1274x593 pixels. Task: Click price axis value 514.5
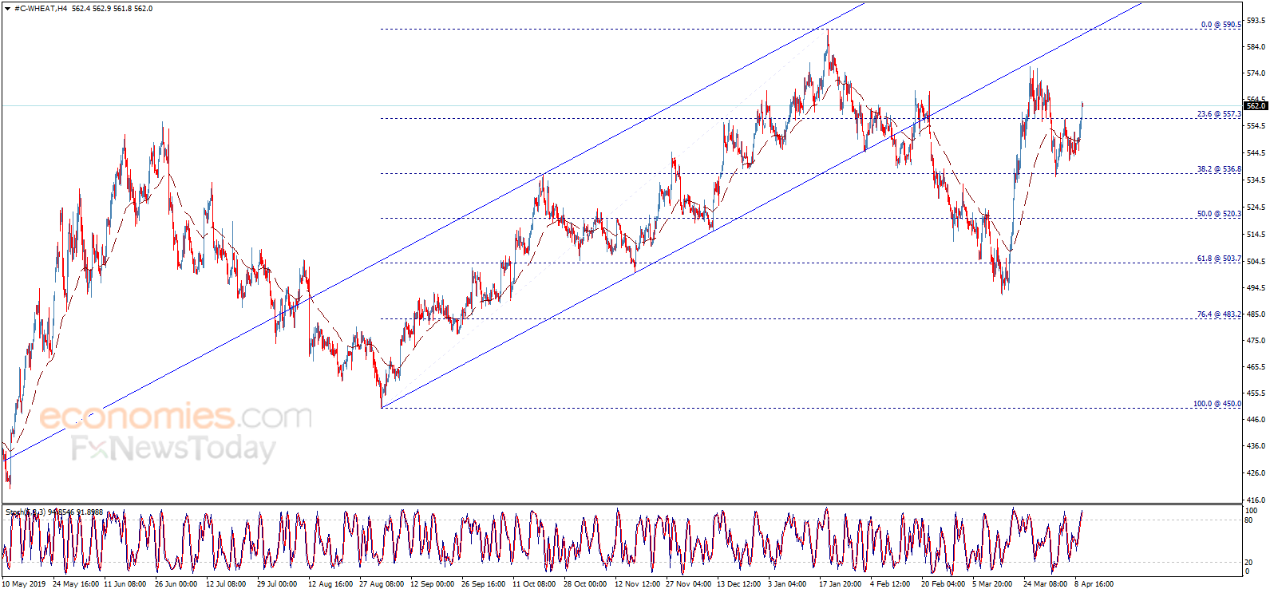tap(1256, 235)
